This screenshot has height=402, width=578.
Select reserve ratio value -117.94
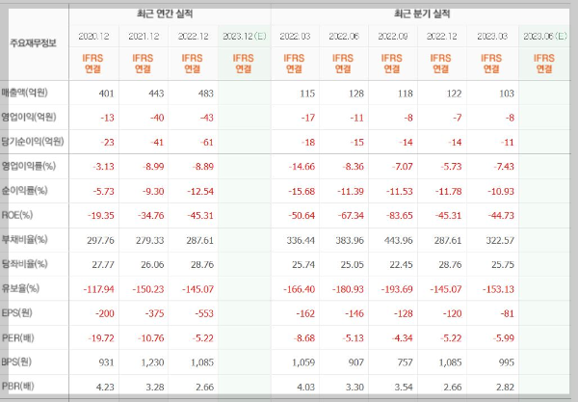pyautogui.click(x=99, y=289)
